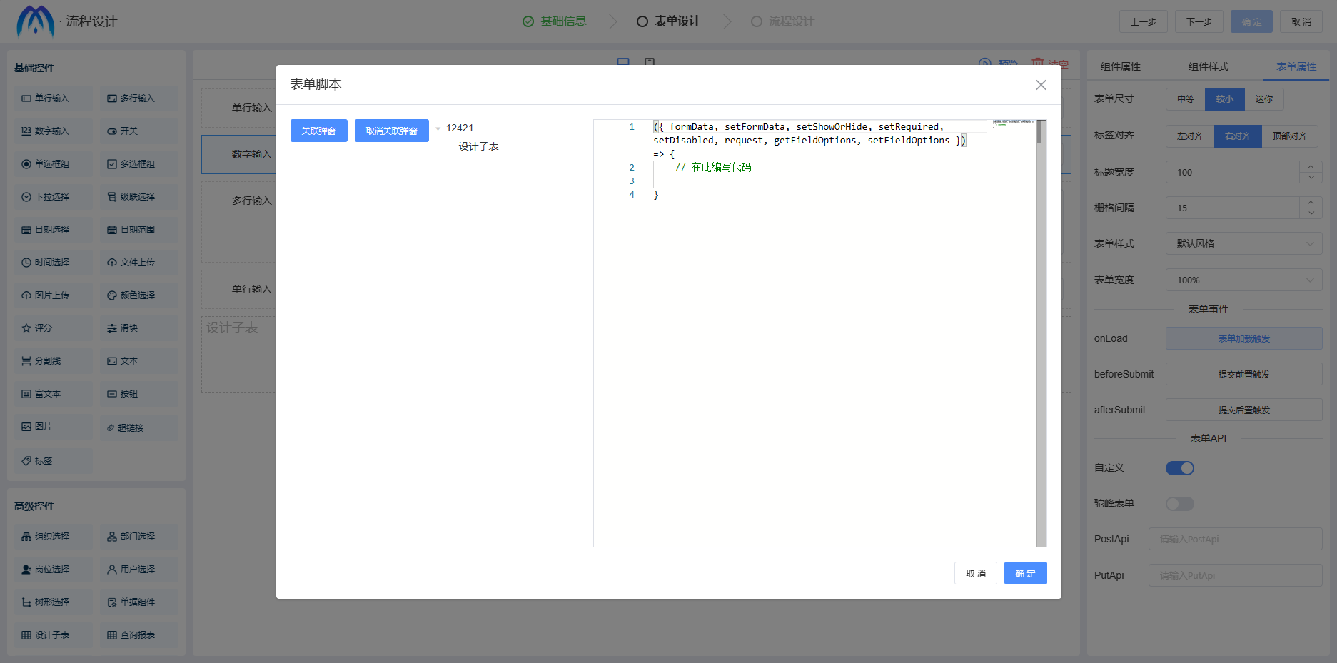Select the 下拉选择 control icon
This screenshot has width=1337, height=663.
tap(26, 197)
